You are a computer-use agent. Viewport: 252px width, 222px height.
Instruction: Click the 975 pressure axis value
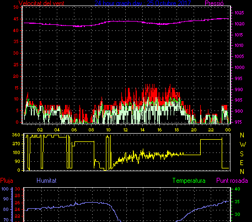click(238, 122)
